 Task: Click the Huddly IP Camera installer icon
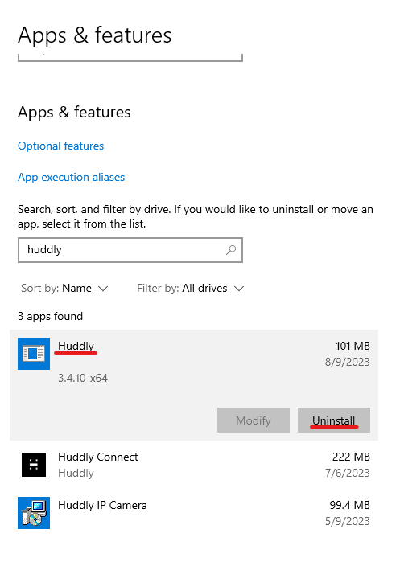(x=34, y=512)
